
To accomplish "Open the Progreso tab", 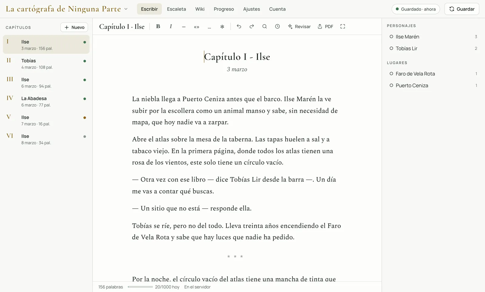I will [224, 9].
